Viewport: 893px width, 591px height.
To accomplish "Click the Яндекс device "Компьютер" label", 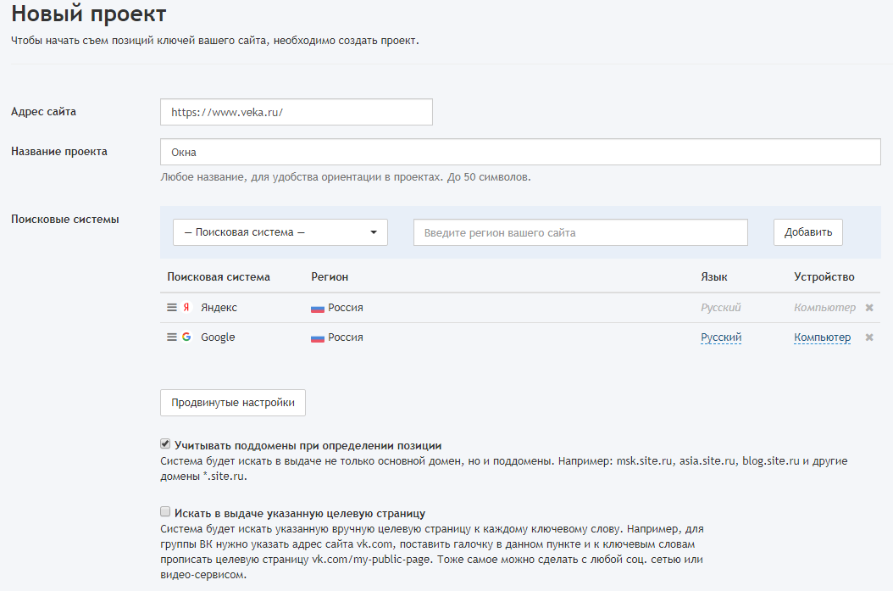I will pyautogui.click(x=824, y=308).
